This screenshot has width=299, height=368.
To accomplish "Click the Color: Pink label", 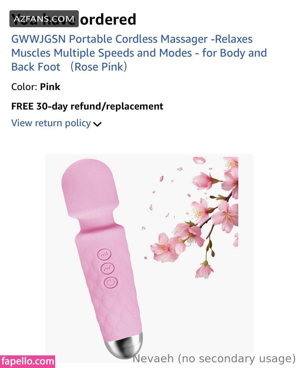I will coord(36,87).
